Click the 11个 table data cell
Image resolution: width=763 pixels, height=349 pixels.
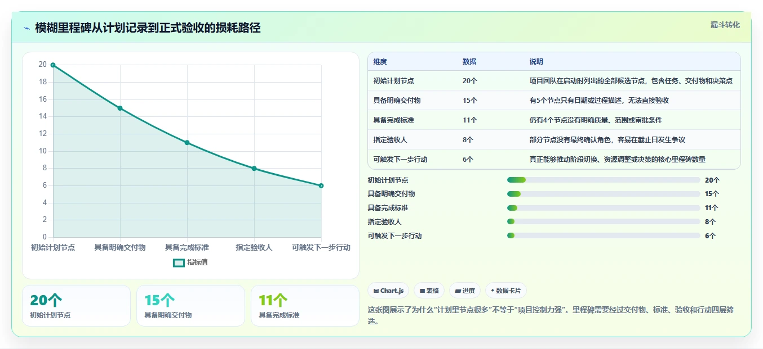469,120
